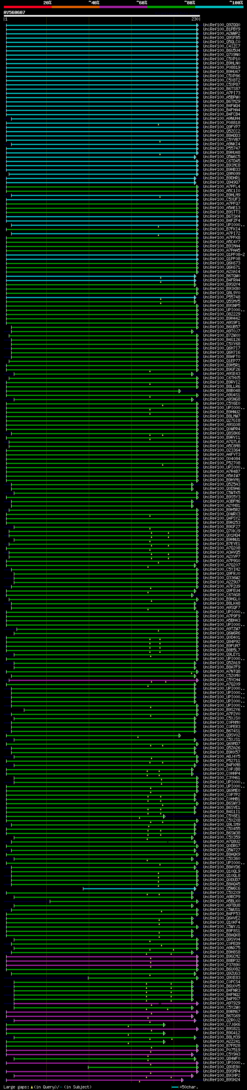Click the cyan alignment bar of UniRef100_C5XP87
The width and height of the screenshot is (247, 1090).
[102, 84]
